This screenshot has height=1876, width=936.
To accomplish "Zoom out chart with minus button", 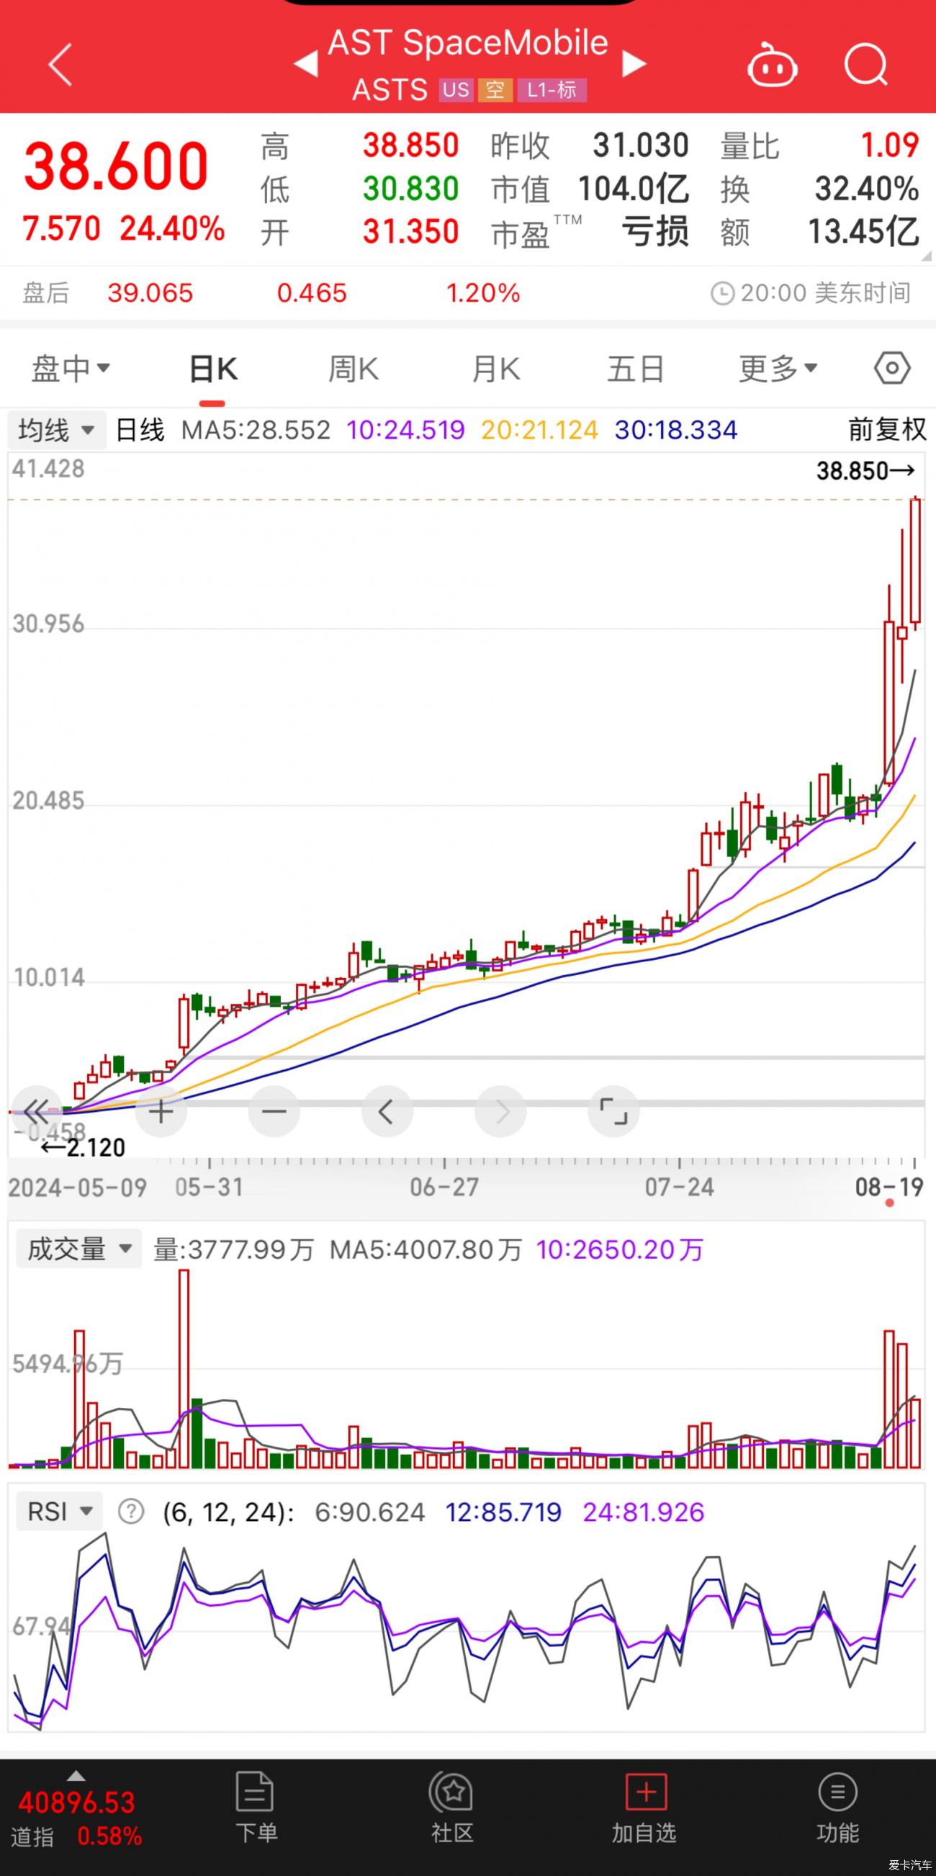I will [x=274, y=1111].
